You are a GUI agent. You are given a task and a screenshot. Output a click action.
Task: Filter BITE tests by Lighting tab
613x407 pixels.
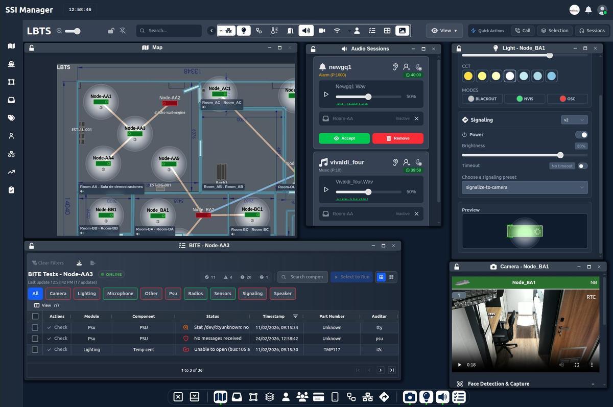(x=86, y=294)
